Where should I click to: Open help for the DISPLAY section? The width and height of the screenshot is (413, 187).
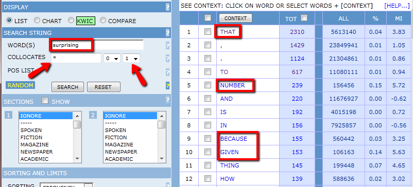[x=168, y=7]
